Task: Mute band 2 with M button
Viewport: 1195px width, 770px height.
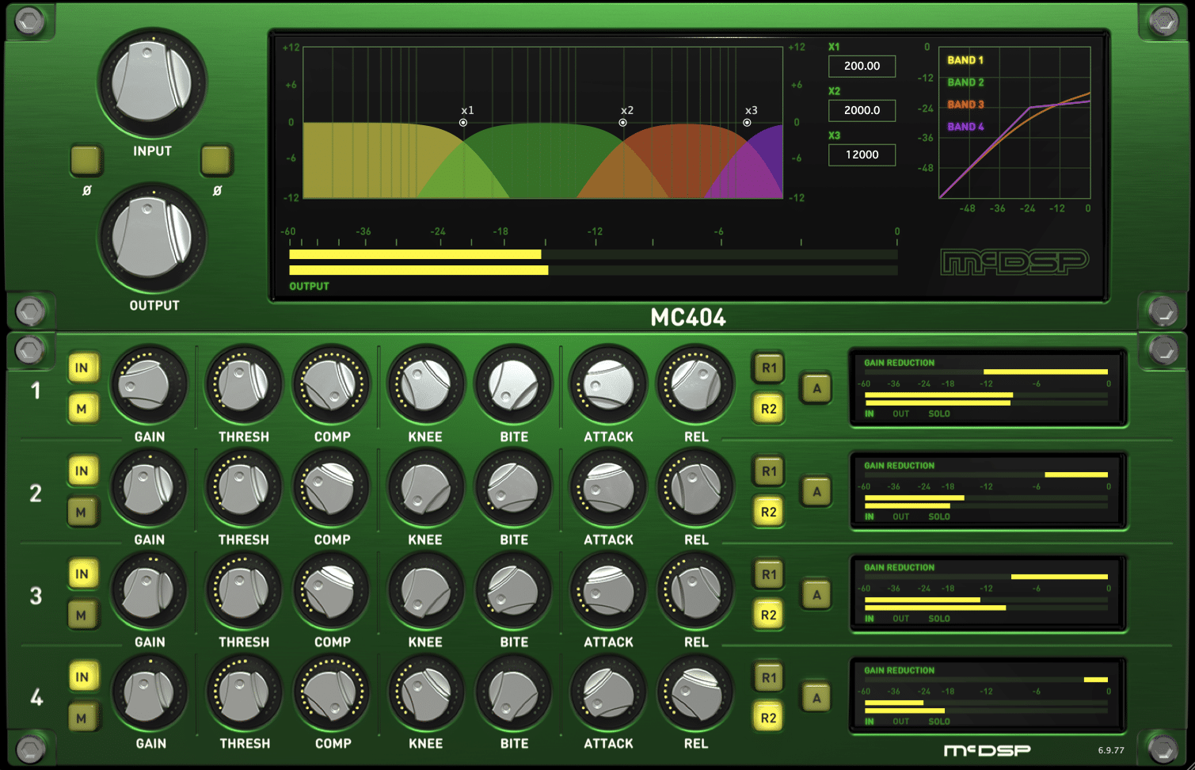Action: coord(82,513)
